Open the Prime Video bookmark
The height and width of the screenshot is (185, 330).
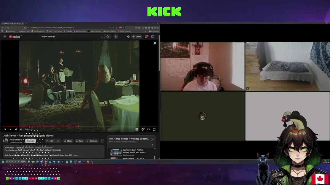click(68, 31)
